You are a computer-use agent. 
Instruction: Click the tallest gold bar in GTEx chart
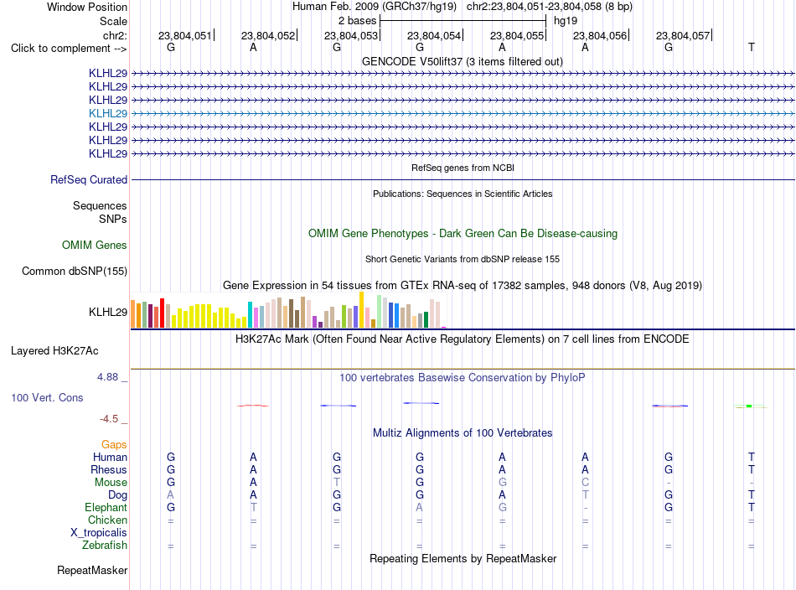click(x=361, y=310)
